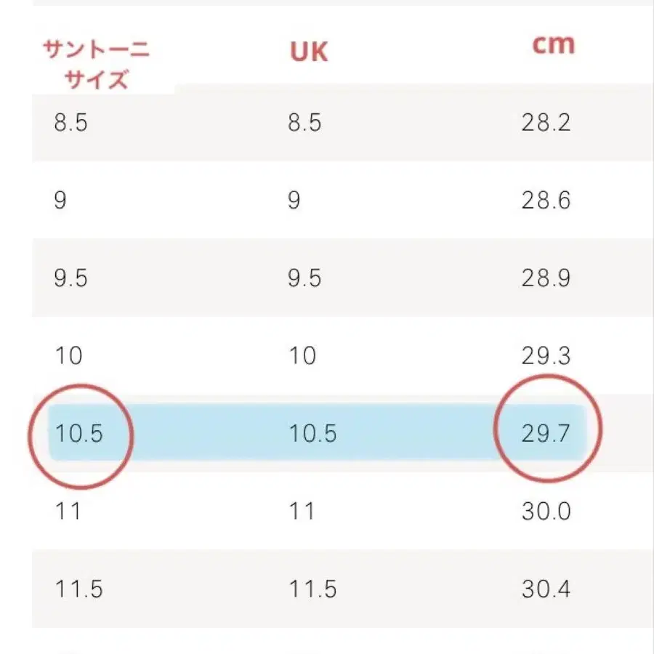Click 9 in the UK column
Screen dimensions: 654x654
[x=294, y=201]
